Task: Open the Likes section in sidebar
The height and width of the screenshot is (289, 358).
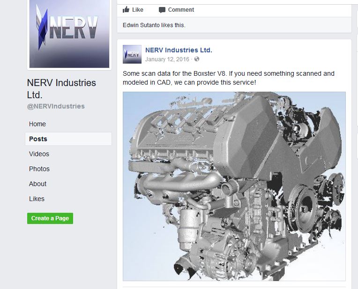Action: pos(37,199)
